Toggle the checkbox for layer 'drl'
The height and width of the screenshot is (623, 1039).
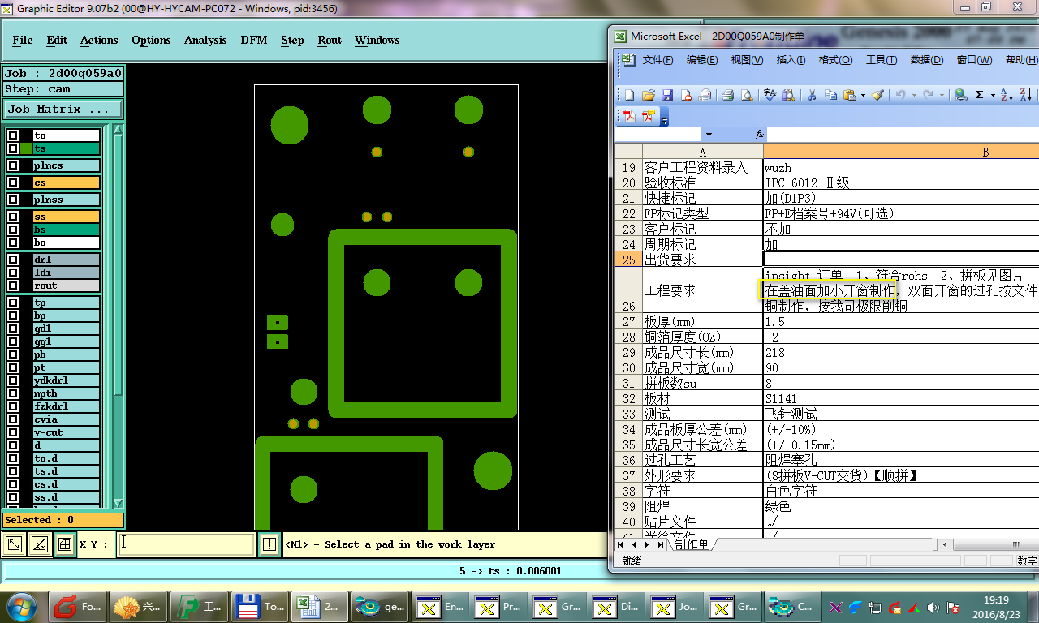tap(13, 260)
